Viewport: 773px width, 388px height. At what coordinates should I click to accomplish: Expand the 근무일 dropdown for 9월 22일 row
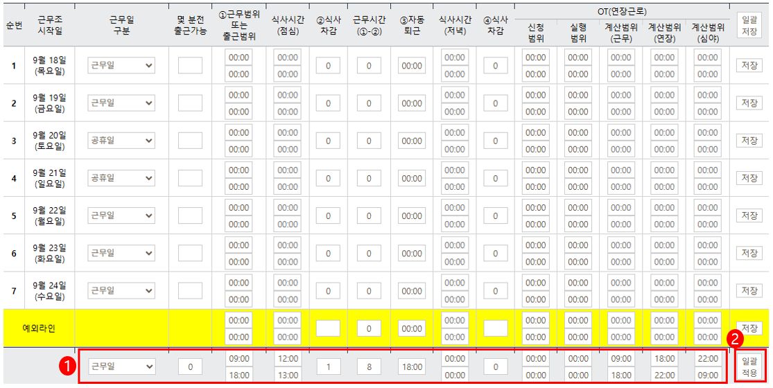pos(121,215)
